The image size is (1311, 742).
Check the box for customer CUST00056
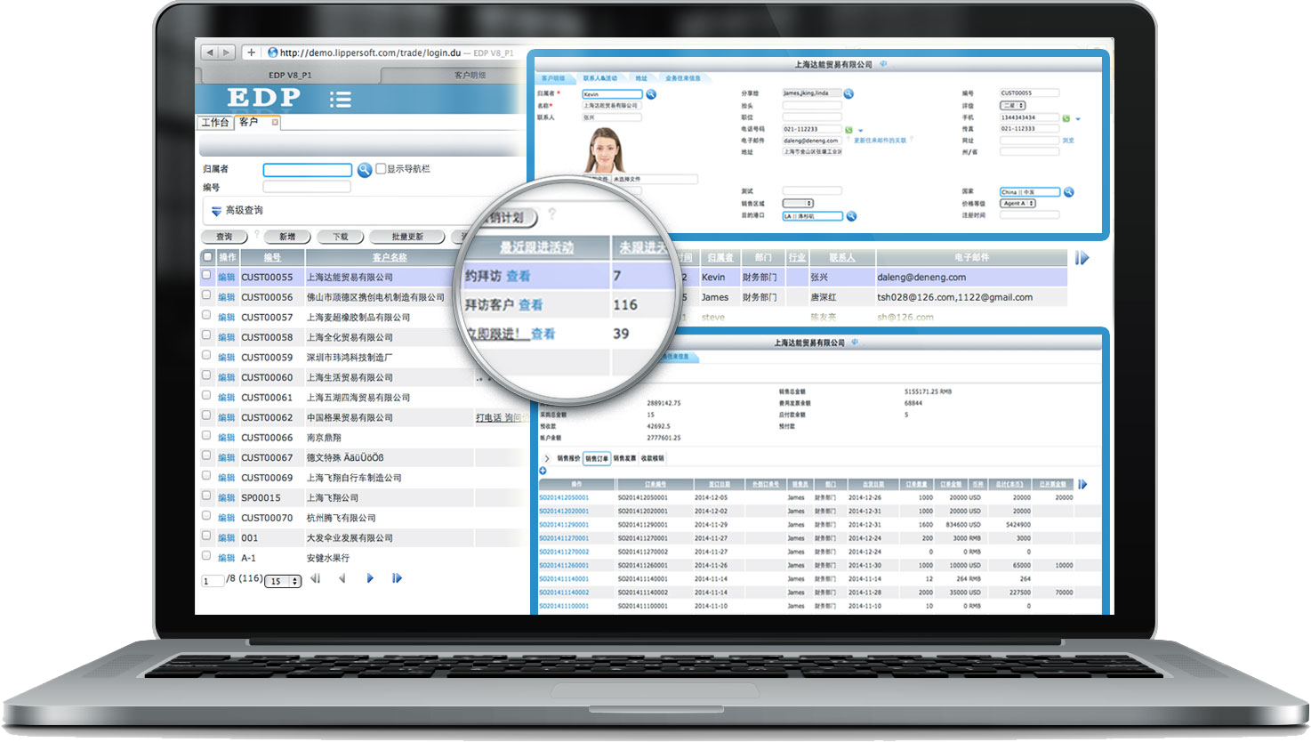[x=206, y=296]
